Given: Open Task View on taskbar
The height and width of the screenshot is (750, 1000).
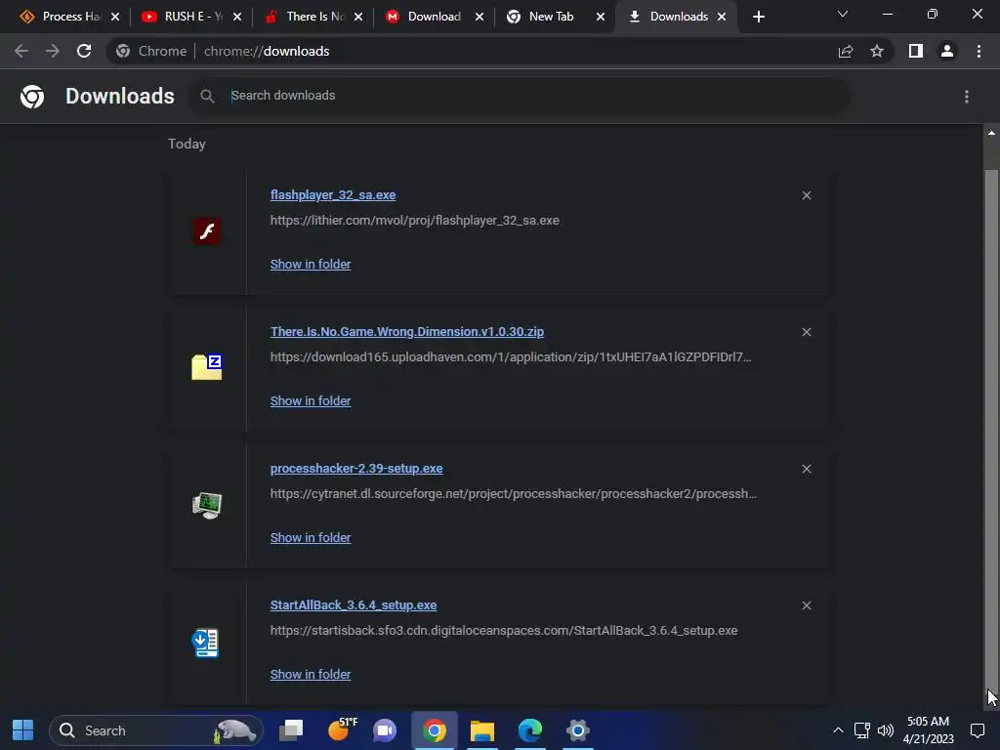Looking at the screenshot, I should pos(291,730).
